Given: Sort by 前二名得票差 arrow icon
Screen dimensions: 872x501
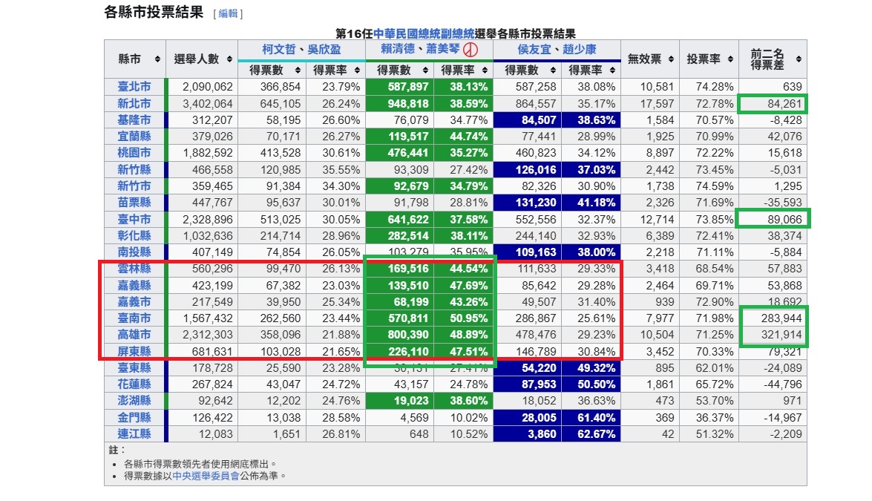Looking at the screenshot, I should click(x=799, y=59).
